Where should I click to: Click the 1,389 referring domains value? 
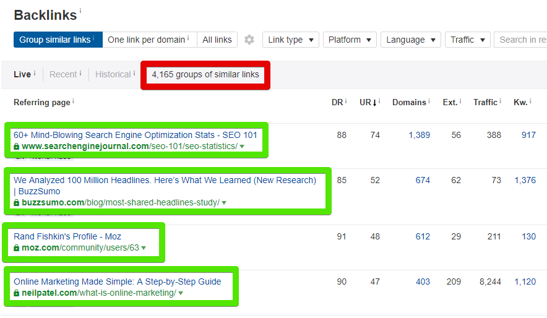[420, 135]
